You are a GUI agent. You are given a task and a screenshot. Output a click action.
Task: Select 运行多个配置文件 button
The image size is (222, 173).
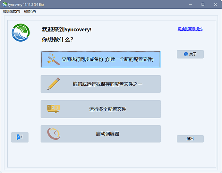click(101, 109)
